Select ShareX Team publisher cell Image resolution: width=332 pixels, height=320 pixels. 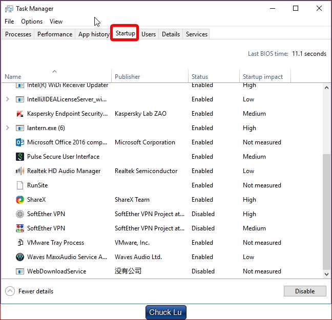tap(132, 200)
